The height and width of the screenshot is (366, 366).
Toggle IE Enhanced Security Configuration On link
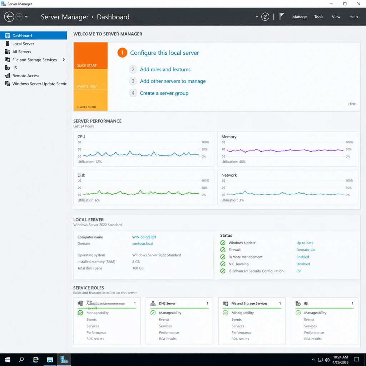(x=299, y=271)
